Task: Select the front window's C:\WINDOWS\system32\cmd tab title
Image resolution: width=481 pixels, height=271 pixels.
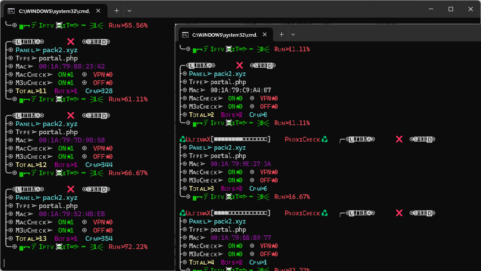Action: click(224, 35)
